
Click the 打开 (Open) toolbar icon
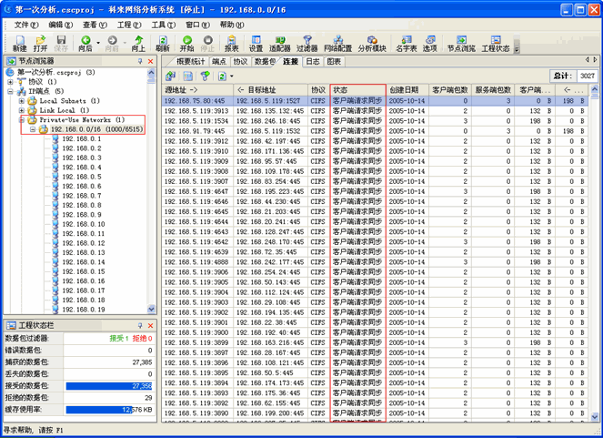click(x=40, y=43)
